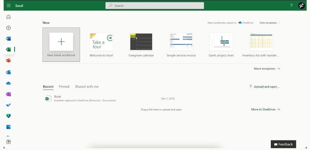
Task: Open Outlook from the sidebar
Action: (x=8, y=73)
